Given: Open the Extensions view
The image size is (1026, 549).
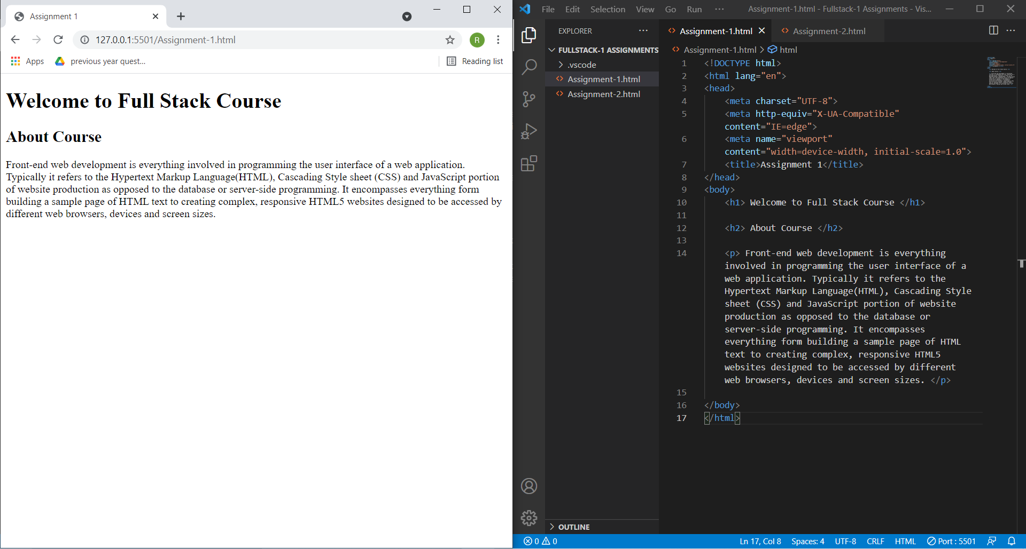Looking at the screenshot, I should pyautogui.click(x=528, y=163).
